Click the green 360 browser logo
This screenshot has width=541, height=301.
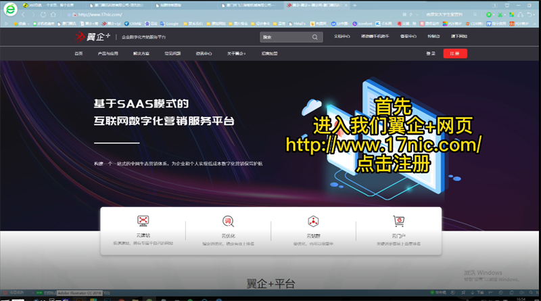[x=10, y=9]
